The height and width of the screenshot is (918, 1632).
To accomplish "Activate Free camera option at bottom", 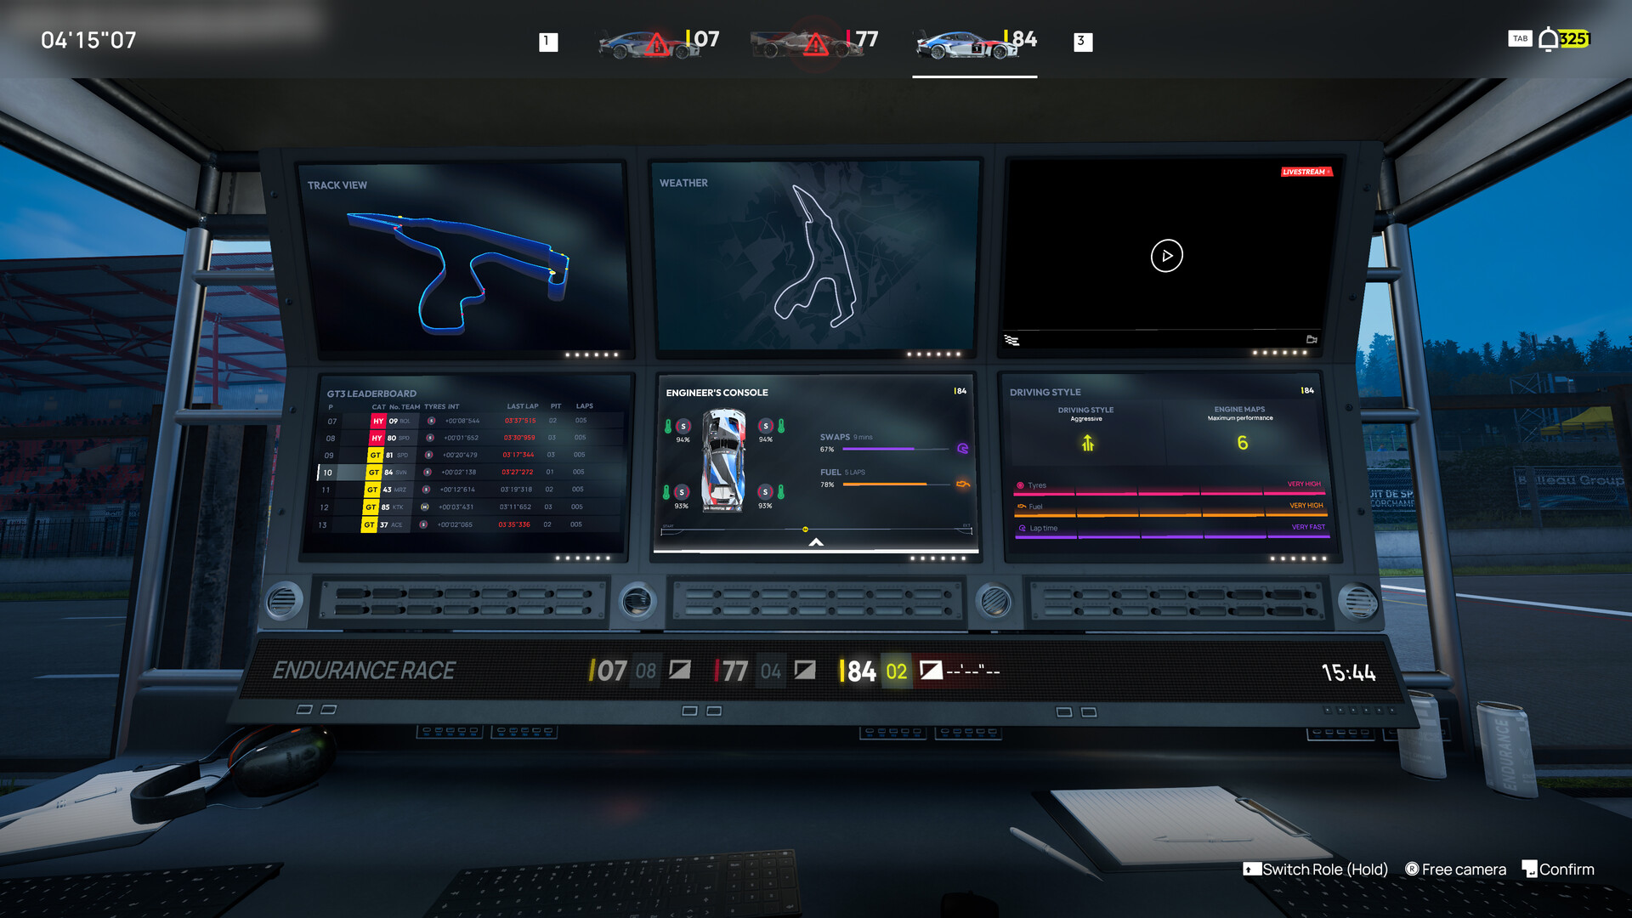I will (x=1455, y=870).
